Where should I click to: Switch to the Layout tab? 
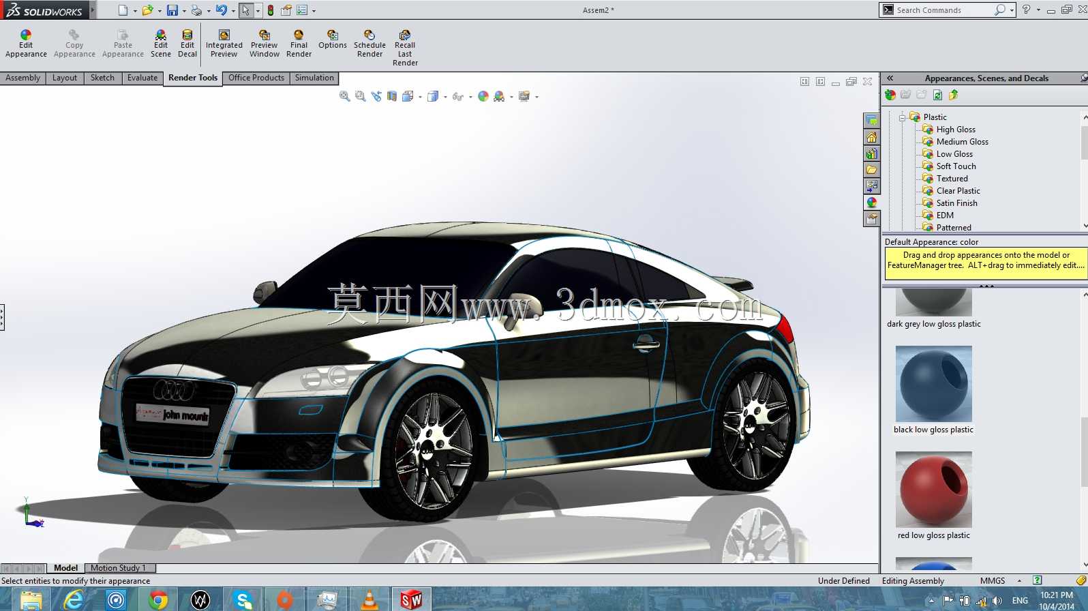(x=65, y=78)
